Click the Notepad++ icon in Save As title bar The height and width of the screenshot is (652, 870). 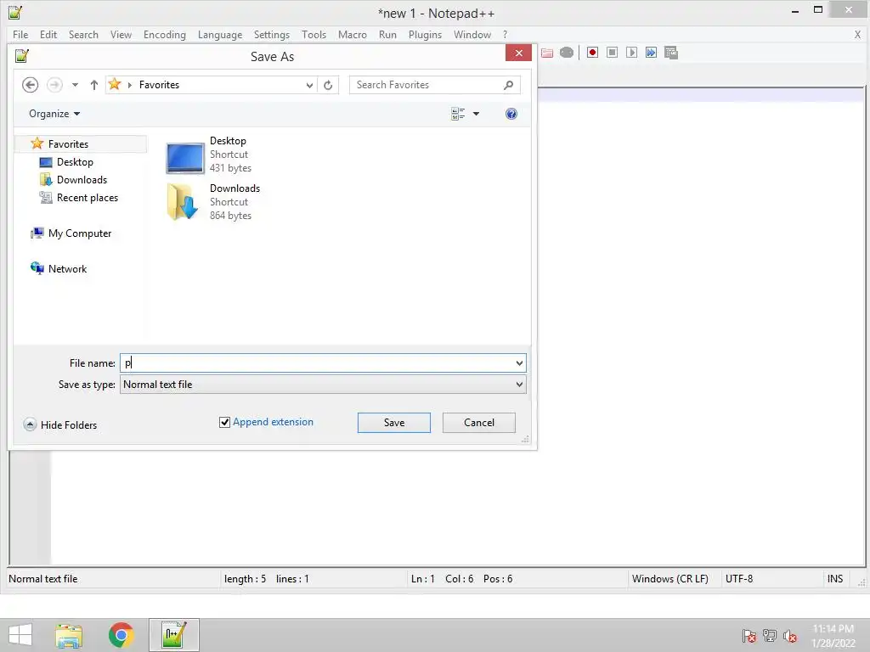click(21, 56)
